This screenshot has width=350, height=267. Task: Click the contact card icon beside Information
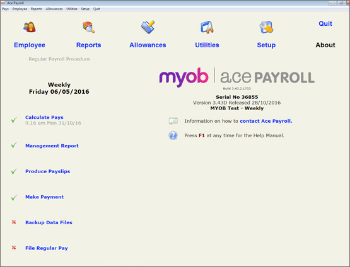click(x=173, y=121)
